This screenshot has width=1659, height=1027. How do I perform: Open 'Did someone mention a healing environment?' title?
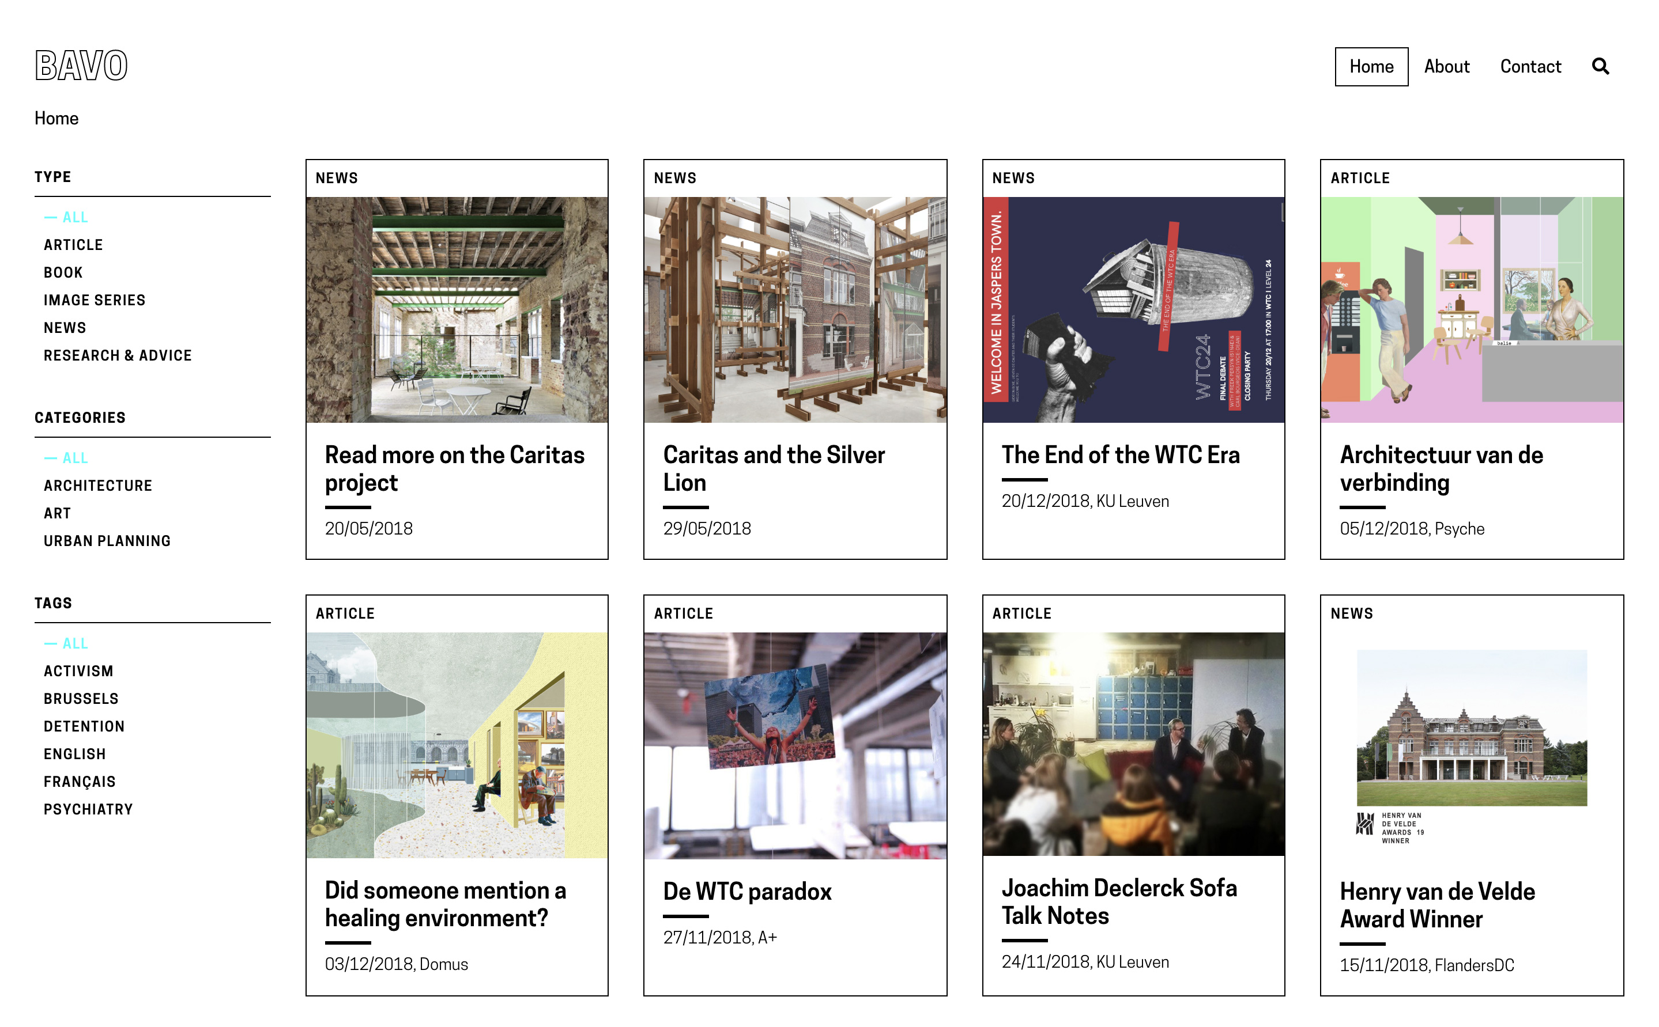coord(445,904)
